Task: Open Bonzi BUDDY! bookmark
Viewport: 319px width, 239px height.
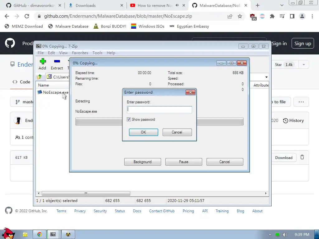Action: 110,26
